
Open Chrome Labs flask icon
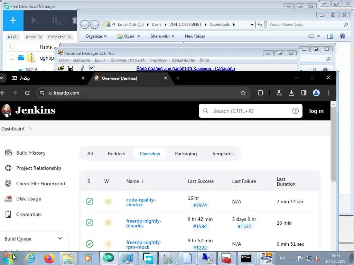pyautogui.click(x=279, y=93)
